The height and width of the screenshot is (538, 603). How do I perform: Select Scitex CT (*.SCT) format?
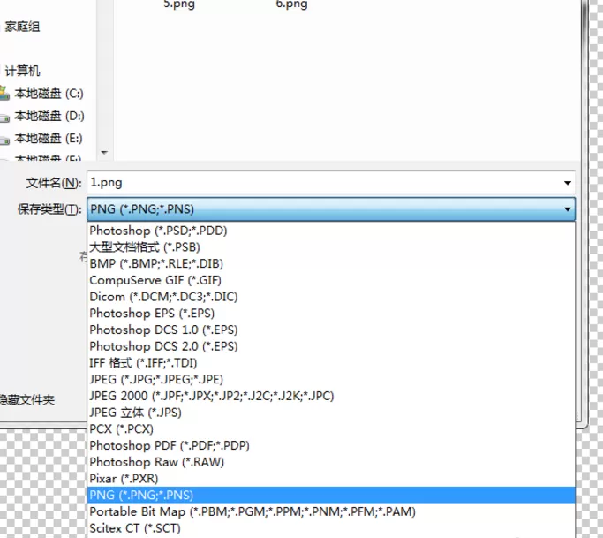pos(331,528)
